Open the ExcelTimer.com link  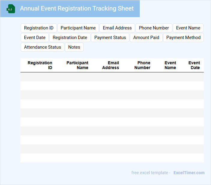pyautogui.click(x=189, y=173)
